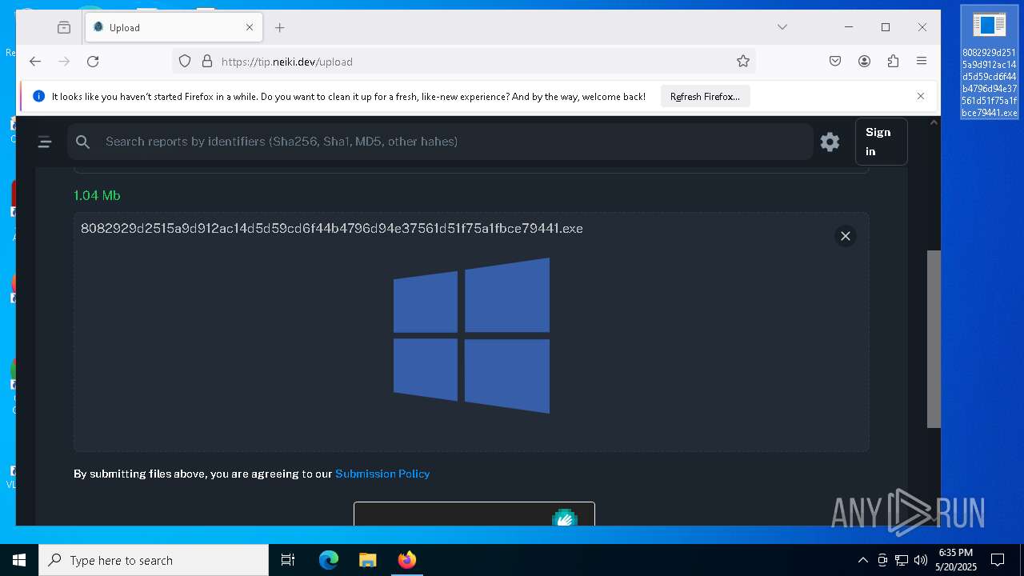Click the partially visible button under the policy text
The height and width of the screenshot is (576, 1024).
click(x=474, y=514)
